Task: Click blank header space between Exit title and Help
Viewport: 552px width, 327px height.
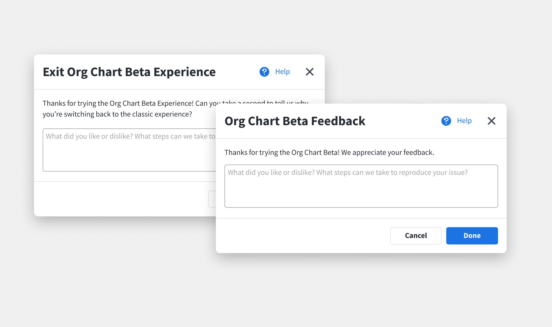Action: point(237,72)
